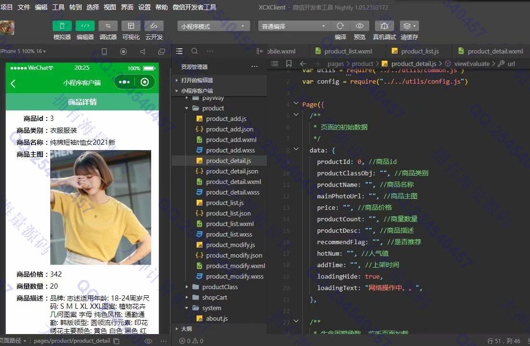Viewport: 530px width, 346px height.
Task: Open the 云开发 cloud development button
Action: click(x=154, y=26)
